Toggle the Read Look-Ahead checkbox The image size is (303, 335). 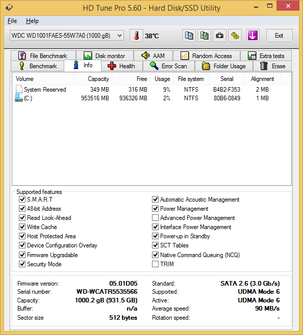pyautogui.click(x=22, y=218)
